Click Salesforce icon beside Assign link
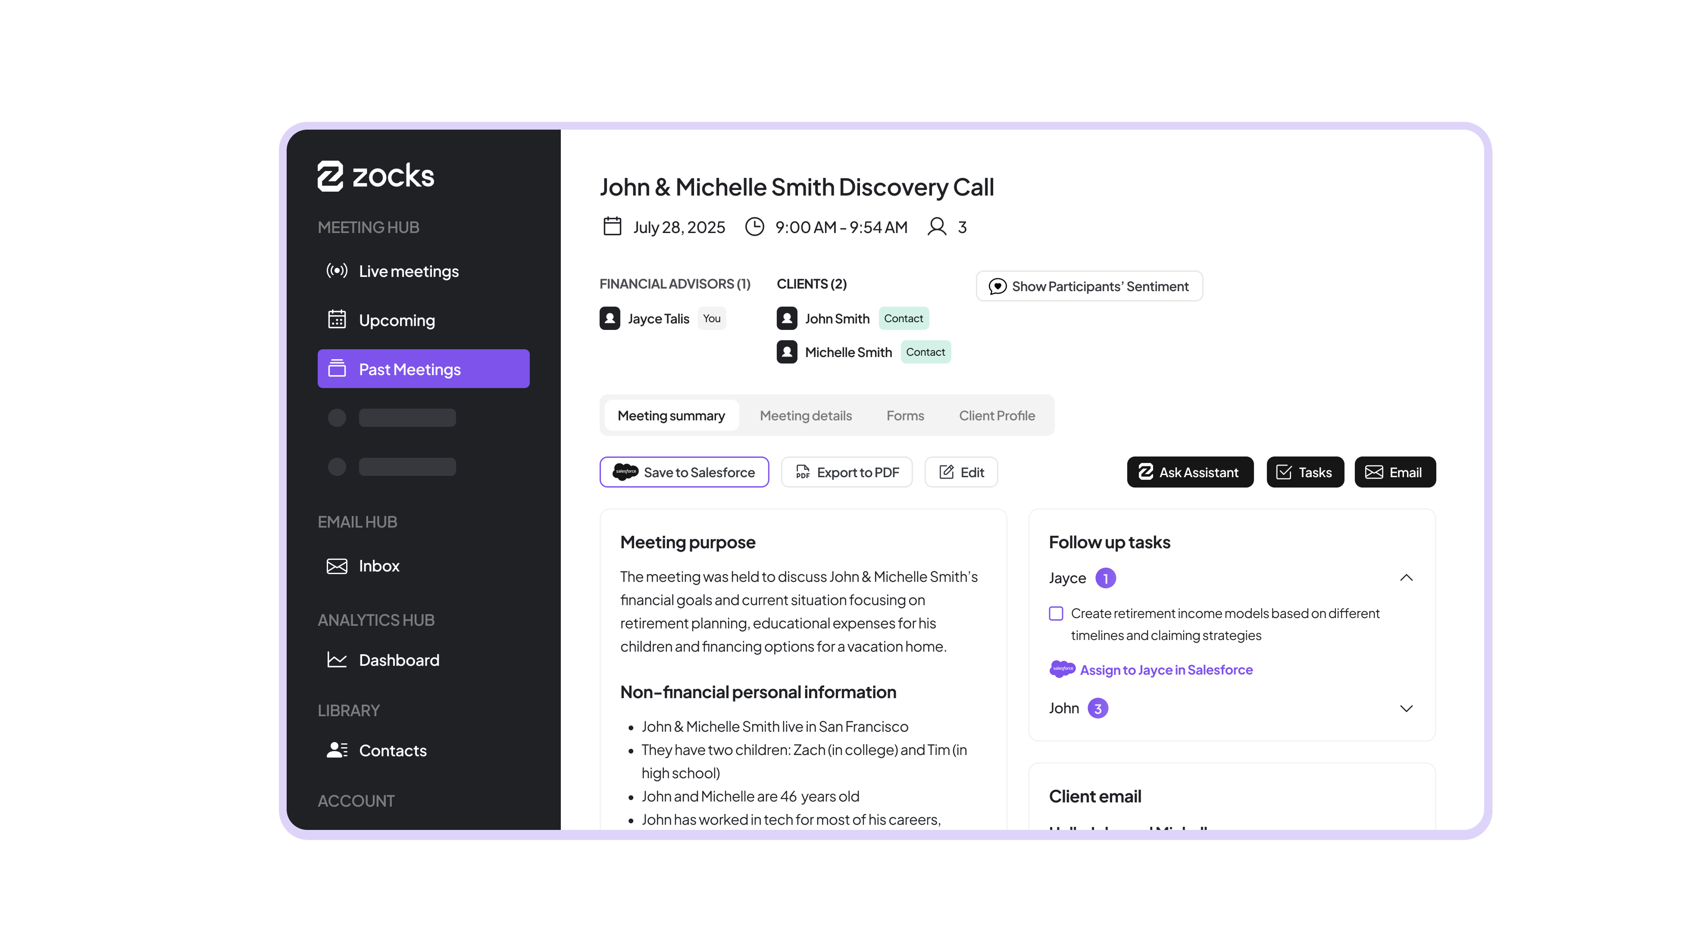The width and height of the screenshot is (1707, 935). 1063,669
